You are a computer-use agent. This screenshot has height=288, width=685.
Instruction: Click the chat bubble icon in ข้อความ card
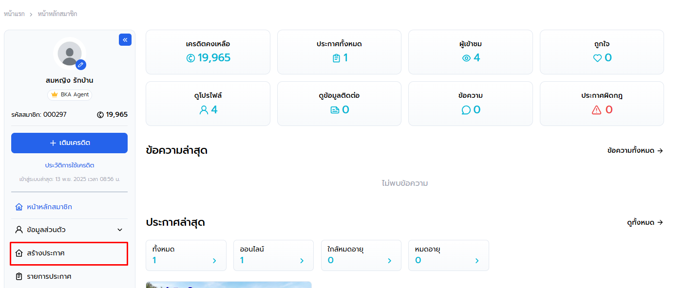pyautogui.click(x=466, y=110)
